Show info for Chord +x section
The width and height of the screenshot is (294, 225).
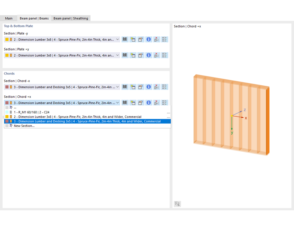(x=149, y=103)
